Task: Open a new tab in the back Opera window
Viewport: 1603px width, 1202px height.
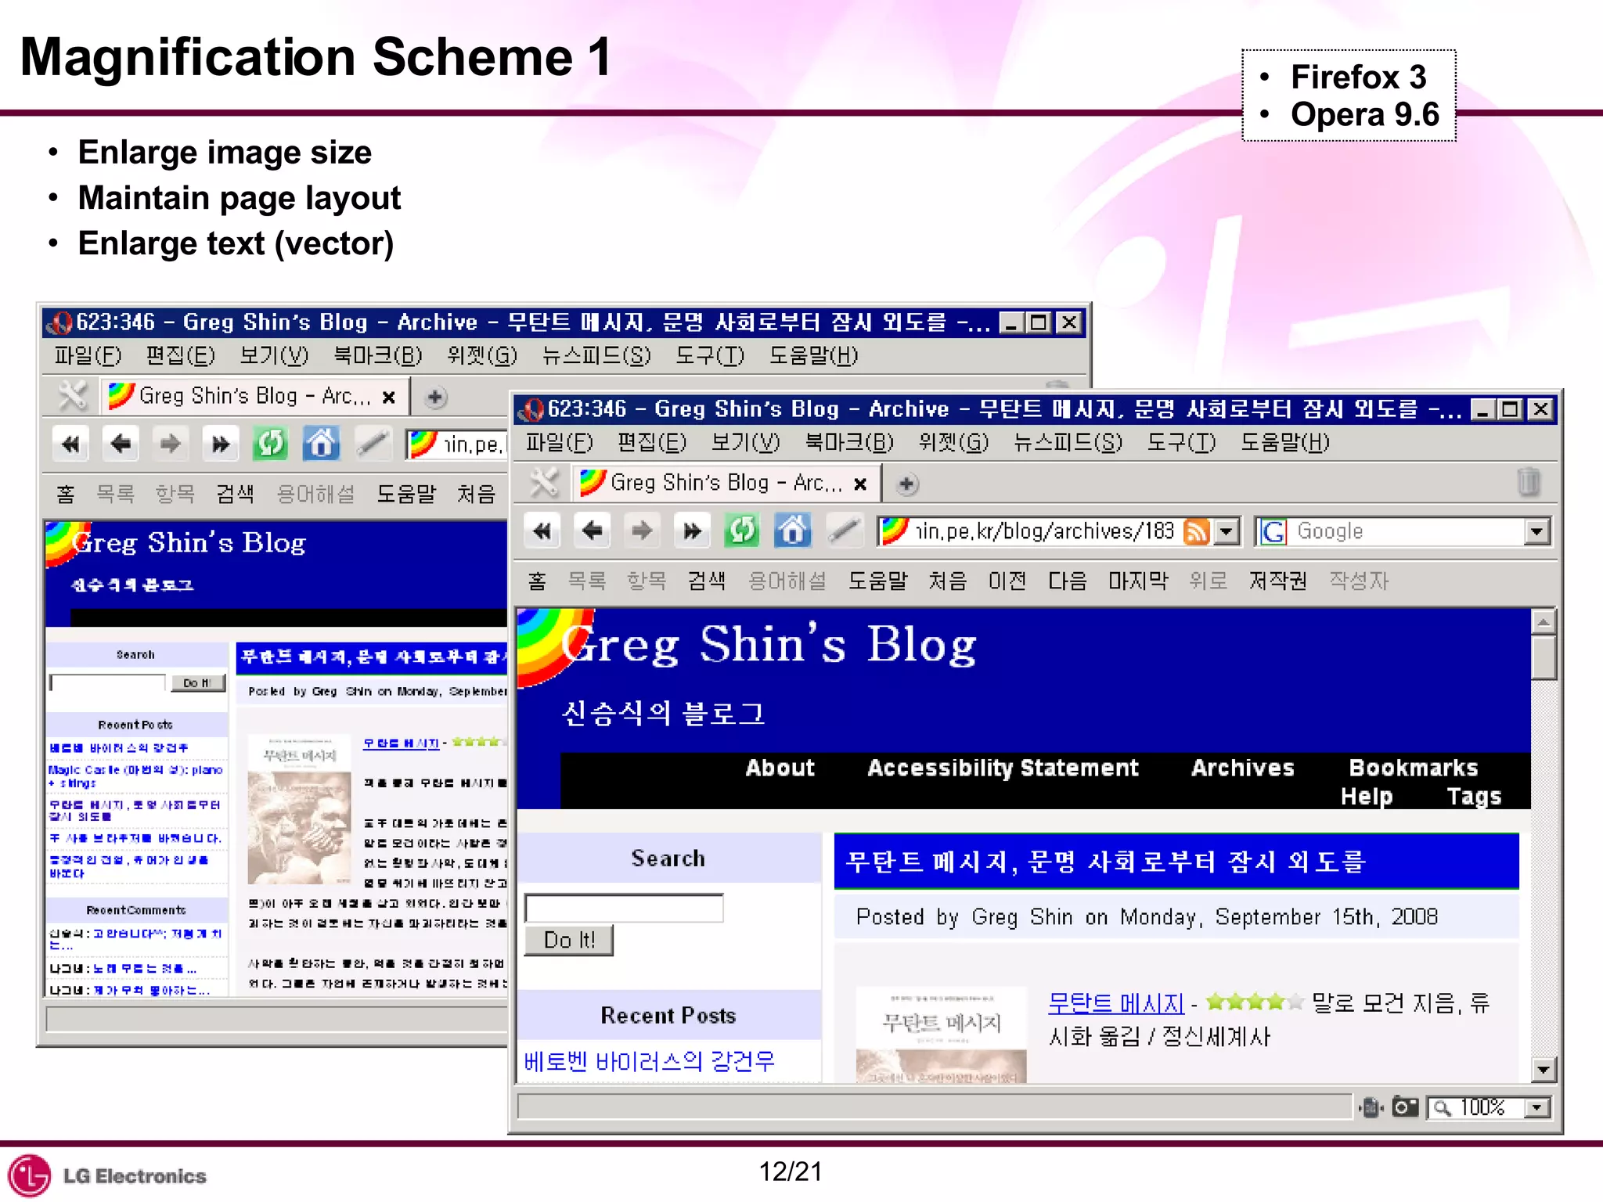Action: (435, 398)
